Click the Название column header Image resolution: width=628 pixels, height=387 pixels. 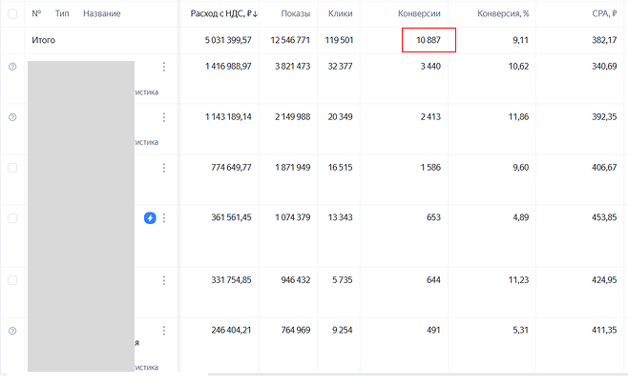point(101,14)
